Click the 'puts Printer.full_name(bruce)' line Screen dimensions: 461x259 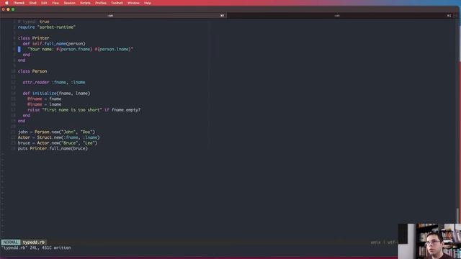tap(53, 149)
